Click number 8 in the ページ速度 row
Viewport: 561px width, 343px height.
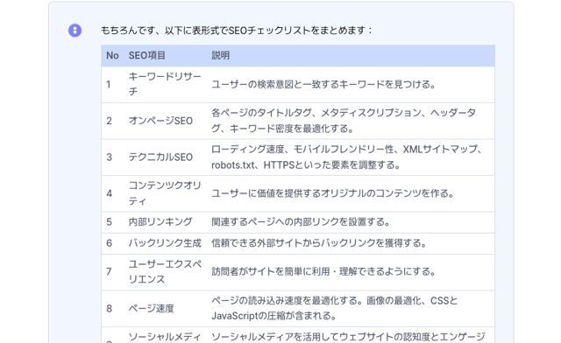(x=109, y=309)
